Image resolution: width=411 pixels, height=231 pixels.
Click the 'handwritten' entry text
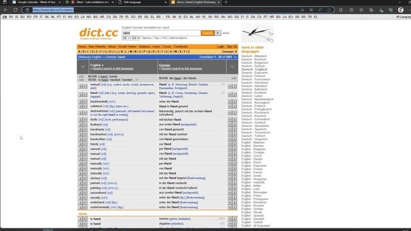click(x=98, y=139)
